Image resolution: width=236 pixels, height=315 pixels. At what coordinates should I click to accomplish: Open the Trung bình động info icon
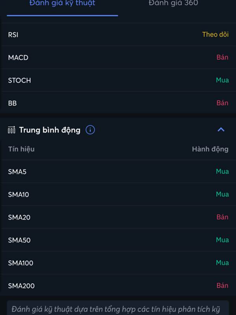(x=90, y=130)
